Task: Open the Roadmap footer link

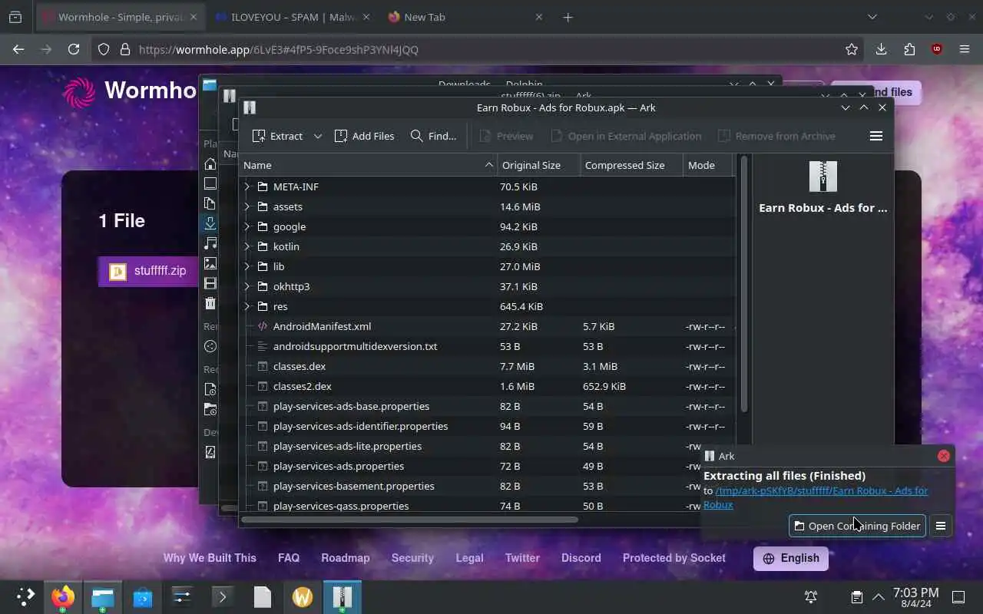Action: point(346,558)
